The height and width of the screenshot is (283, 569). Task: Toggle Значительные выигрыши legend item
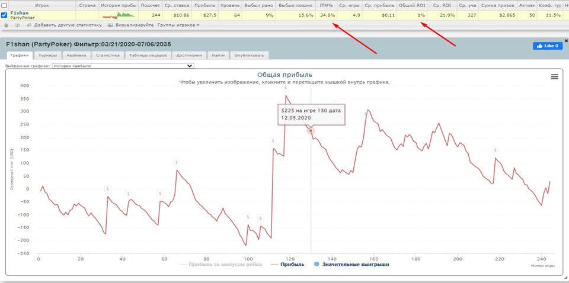[351, 264]
